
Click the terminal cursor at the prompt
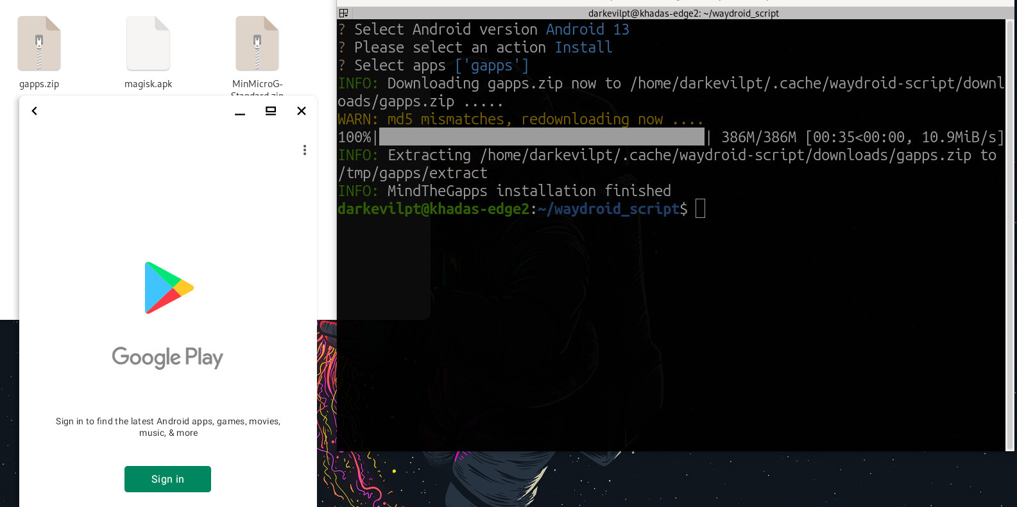point(700,208)
